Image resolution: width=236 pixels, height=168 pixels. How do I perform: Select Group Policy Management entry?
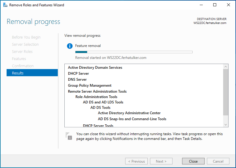tap(90, 85)
